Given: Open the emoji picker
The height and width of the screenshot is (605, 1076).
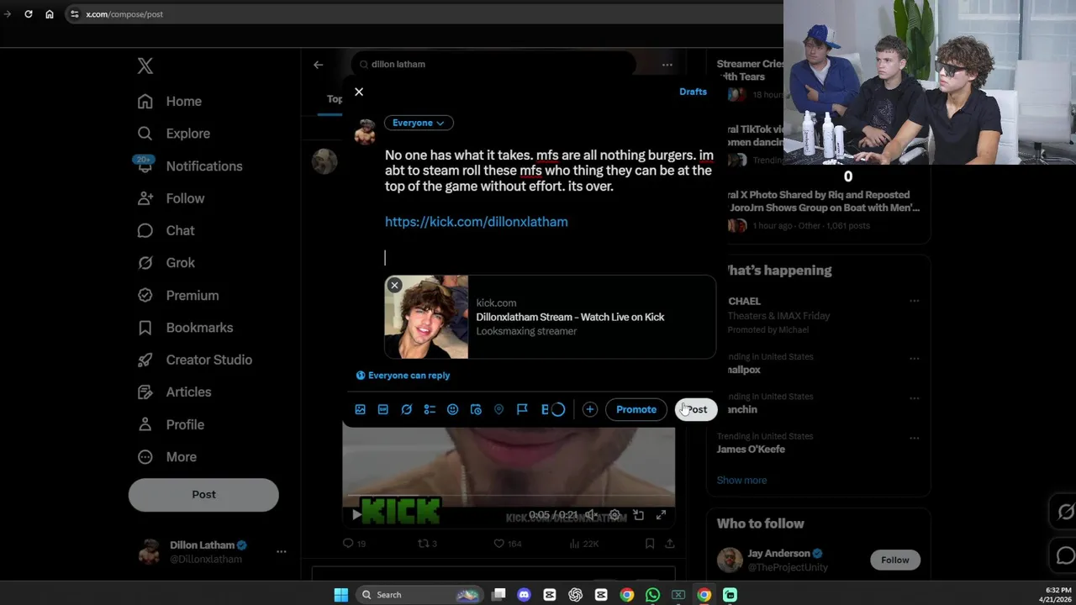Looking at the screenshot, I should tap(453, 409).
